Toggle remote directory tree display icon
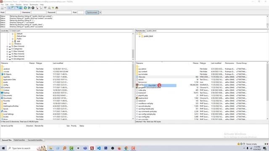The height and width of the screenshot is (151, 269). (17, 8)
